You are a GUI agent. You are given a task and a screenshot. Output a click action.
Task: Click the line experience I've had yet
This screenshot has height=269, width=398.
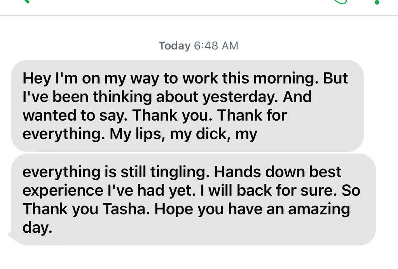point(109,190)
